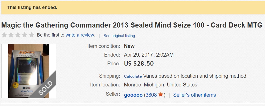View the 3808 feedback score
Image resolution: width=265 pixels, height=106 pixels.
151,95
